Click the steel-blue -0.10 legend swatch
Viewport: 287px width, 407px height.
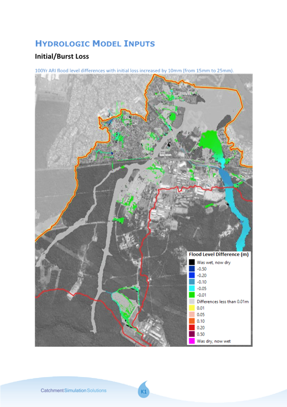(x=192, y=282)
